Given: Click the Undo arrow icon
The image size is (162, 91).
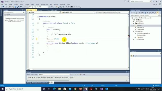Looking at the screenshot, I should (x=21, y=7).
